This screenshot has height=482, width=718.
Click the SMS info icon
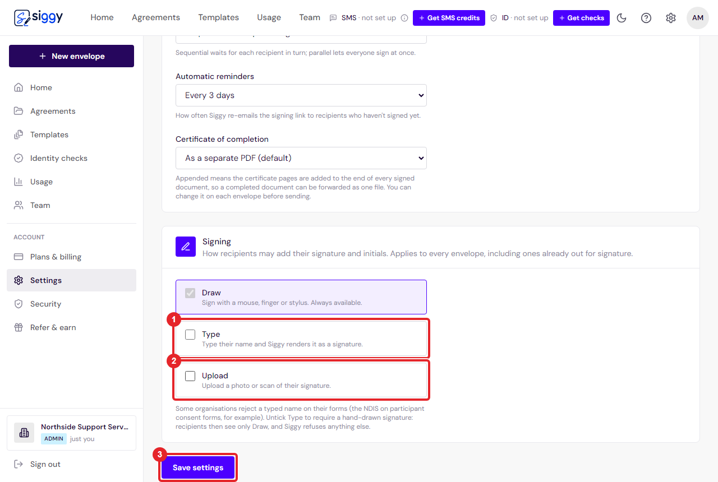[404, 18]
